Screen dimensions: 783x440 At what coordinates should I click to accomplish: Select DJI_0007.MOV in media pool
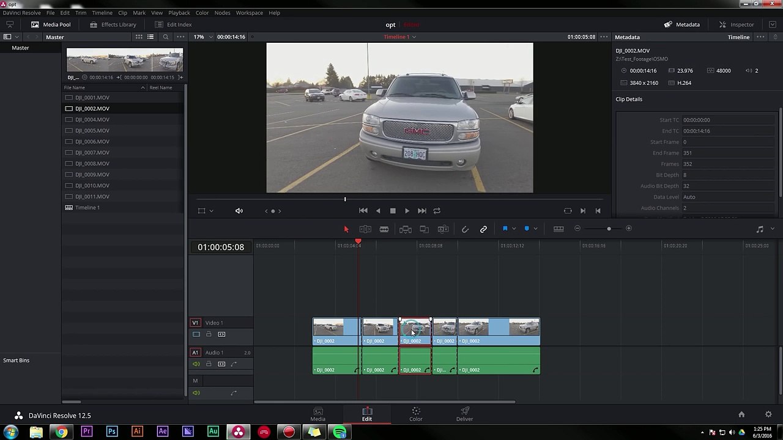92,153
